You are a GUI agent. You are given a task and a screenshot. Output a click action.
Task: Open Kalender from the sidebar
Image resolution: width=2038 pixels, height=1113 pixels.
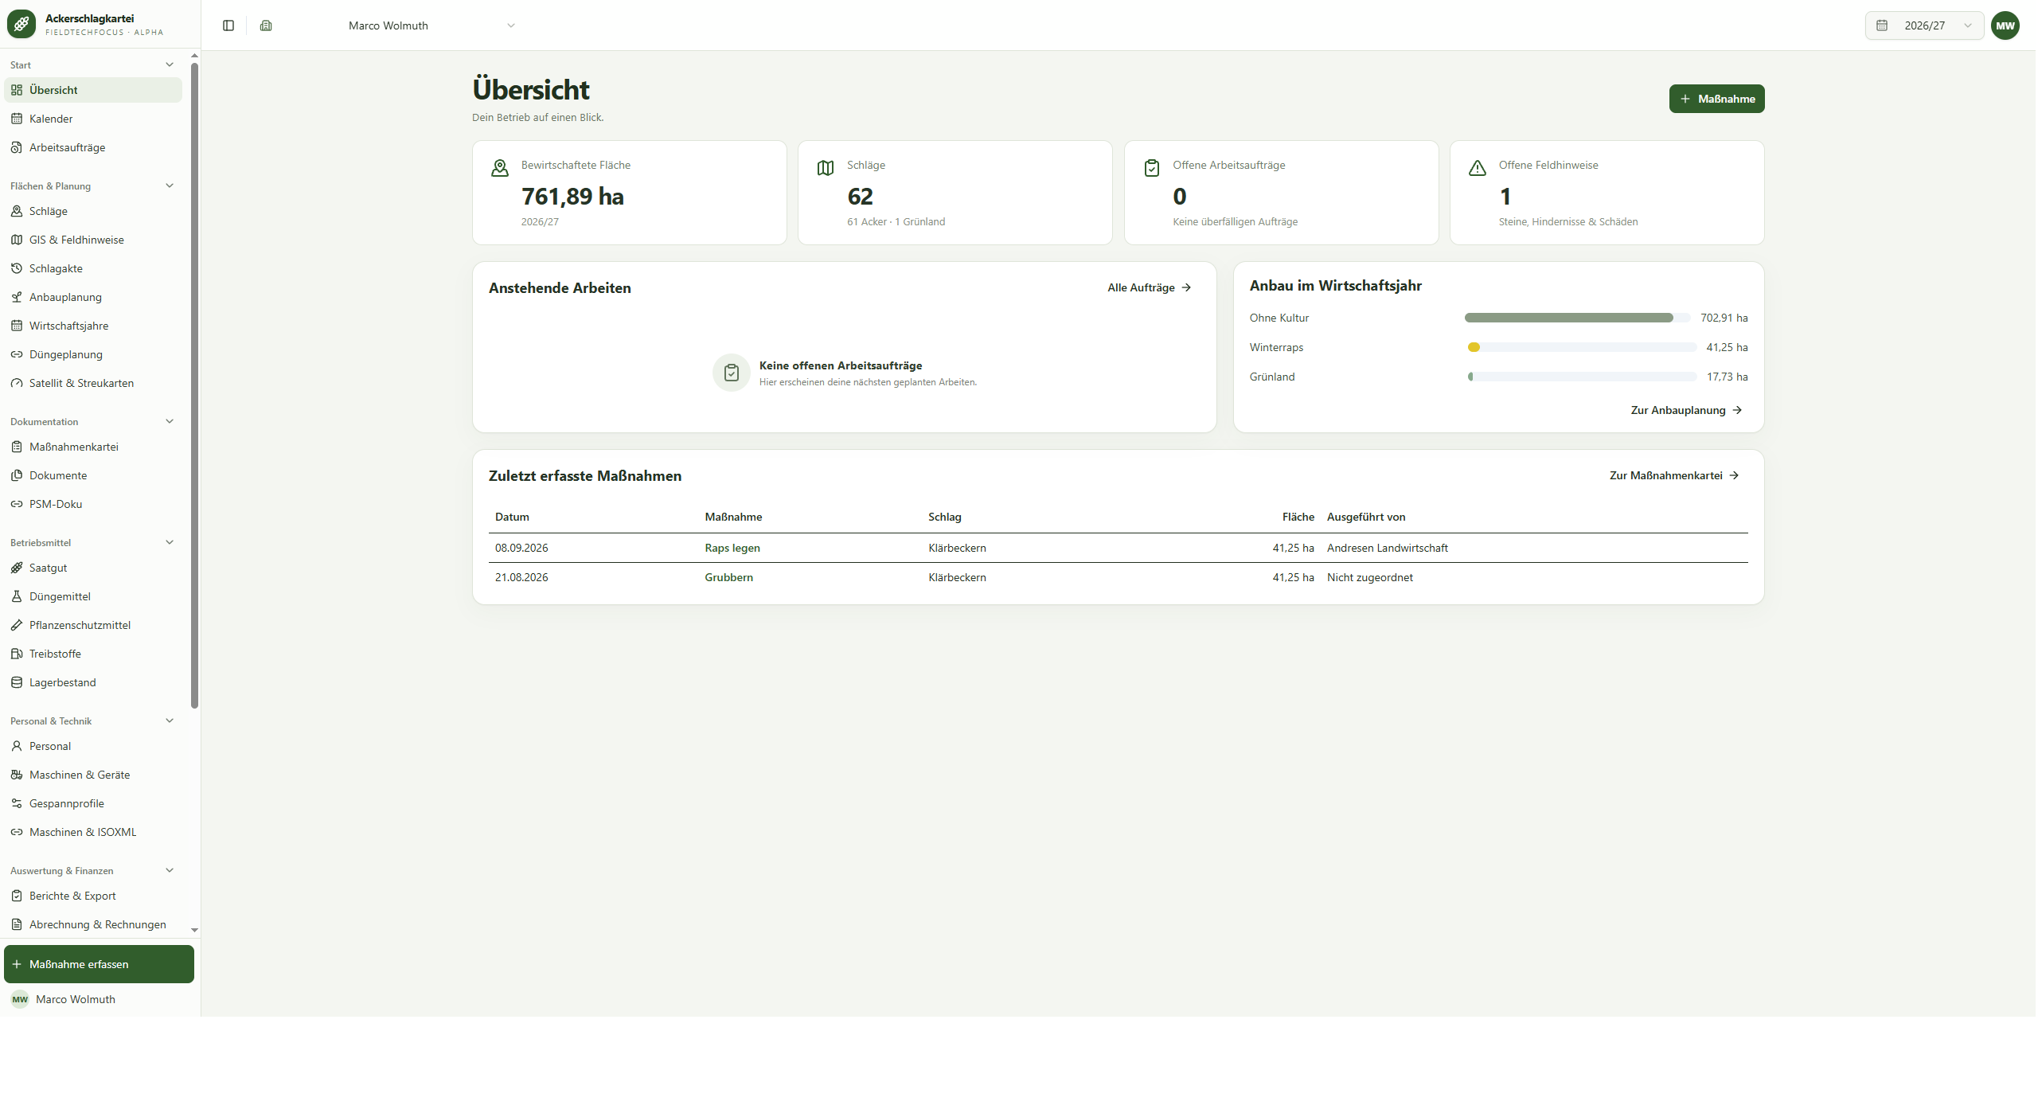pos(93,119)
